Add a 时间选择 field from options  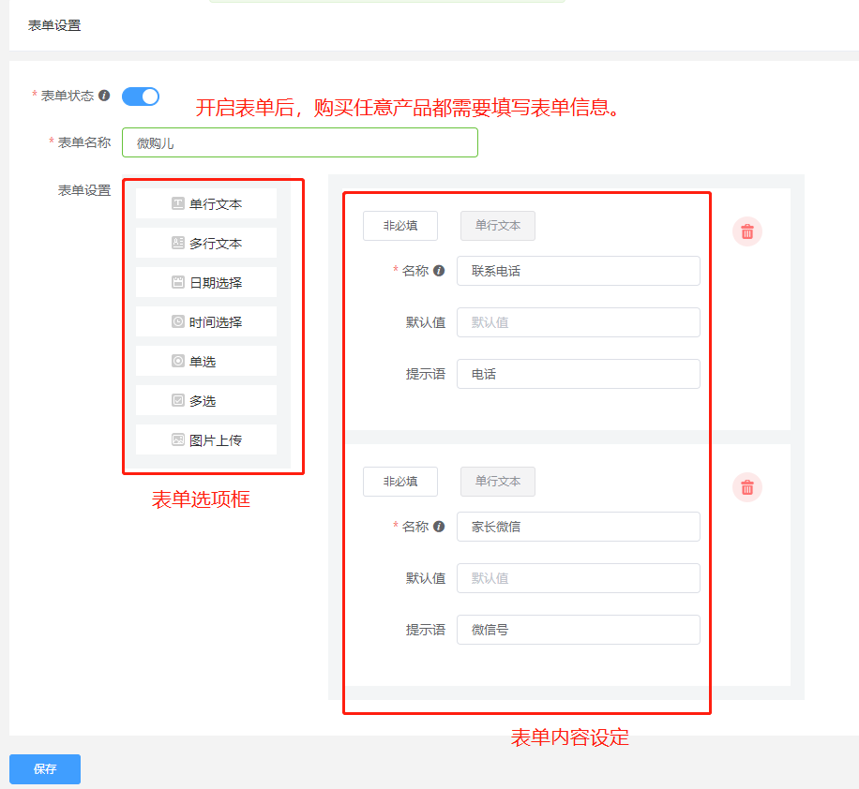pos(206,322)
